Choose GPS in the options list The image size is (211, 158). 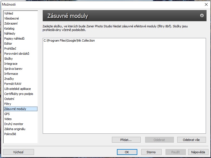point(7,114)
